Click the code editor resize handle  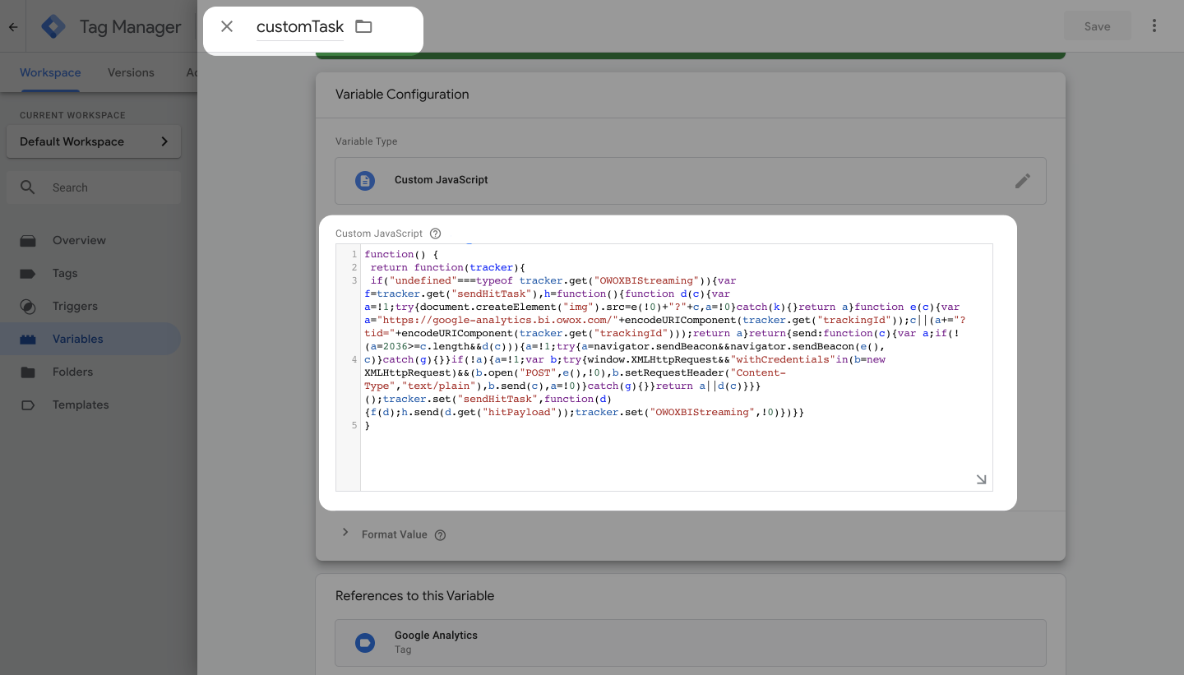[x=981, y=479]
